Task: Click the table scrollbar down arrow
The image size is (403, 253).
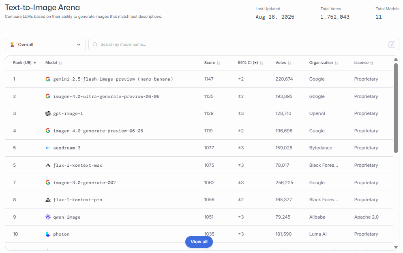Action: coord(396,247)
